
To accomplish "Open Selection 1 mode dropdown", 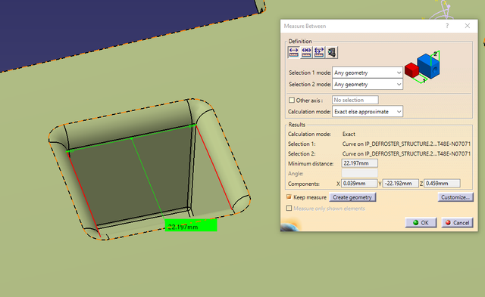I will (368, 73).
